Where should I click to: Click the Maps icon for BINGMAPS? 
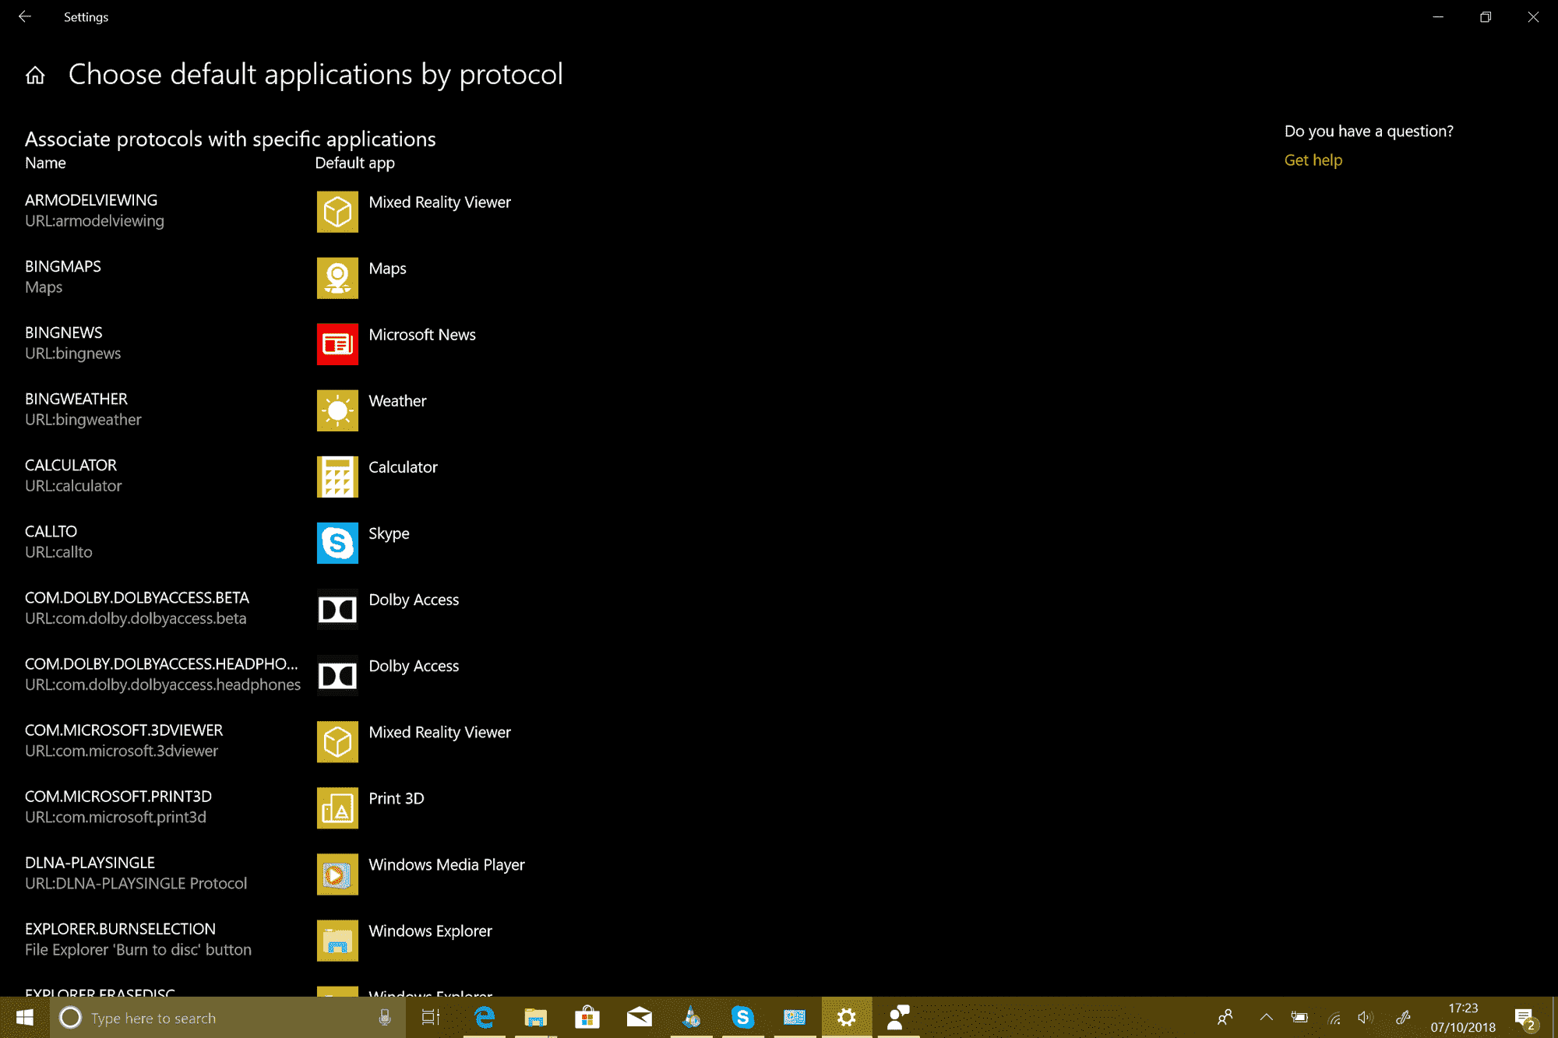337,278
